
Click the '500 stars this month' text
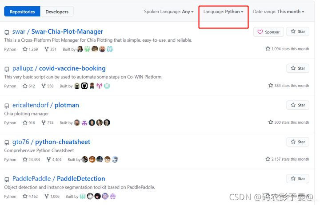pos(289,122)
